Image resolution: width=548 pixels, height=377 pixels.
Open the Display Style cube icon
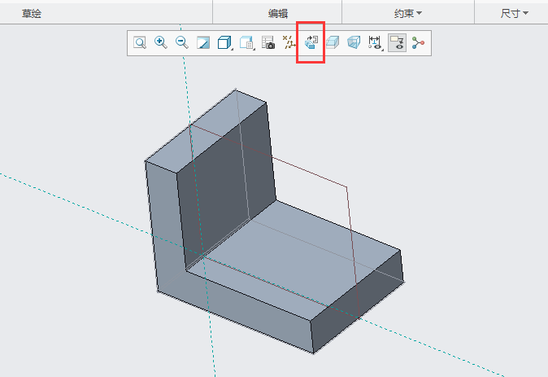coord(224,42)
